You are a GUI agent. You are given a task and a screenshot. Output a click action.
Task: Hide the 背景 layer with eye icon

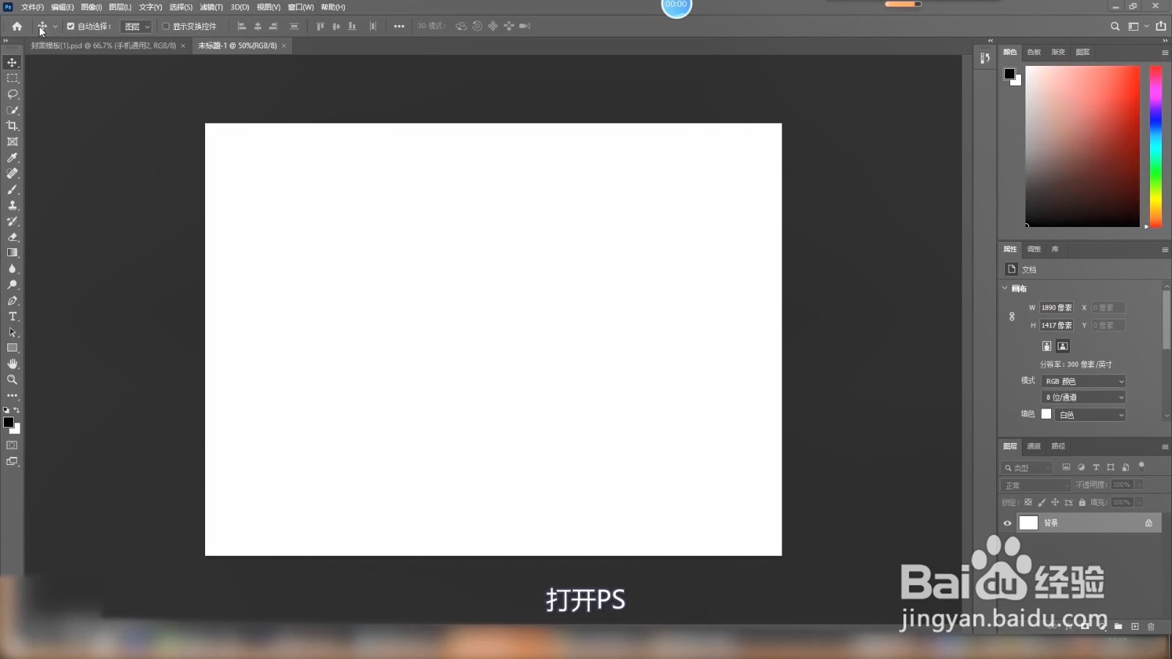[1007, 523]
